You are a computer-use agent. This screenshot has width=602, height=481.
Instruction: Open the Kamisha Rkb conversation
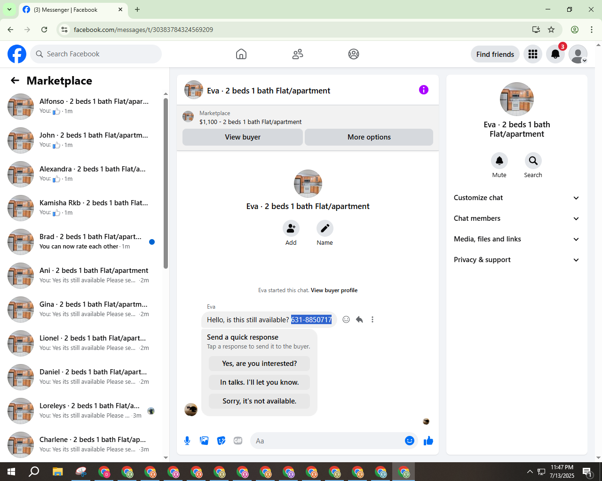81,208
